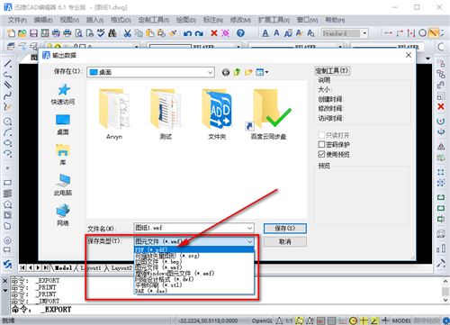Click the go Back icon in dialog
This screenshot has width=450, height=325.
click(x=226, y=72)
